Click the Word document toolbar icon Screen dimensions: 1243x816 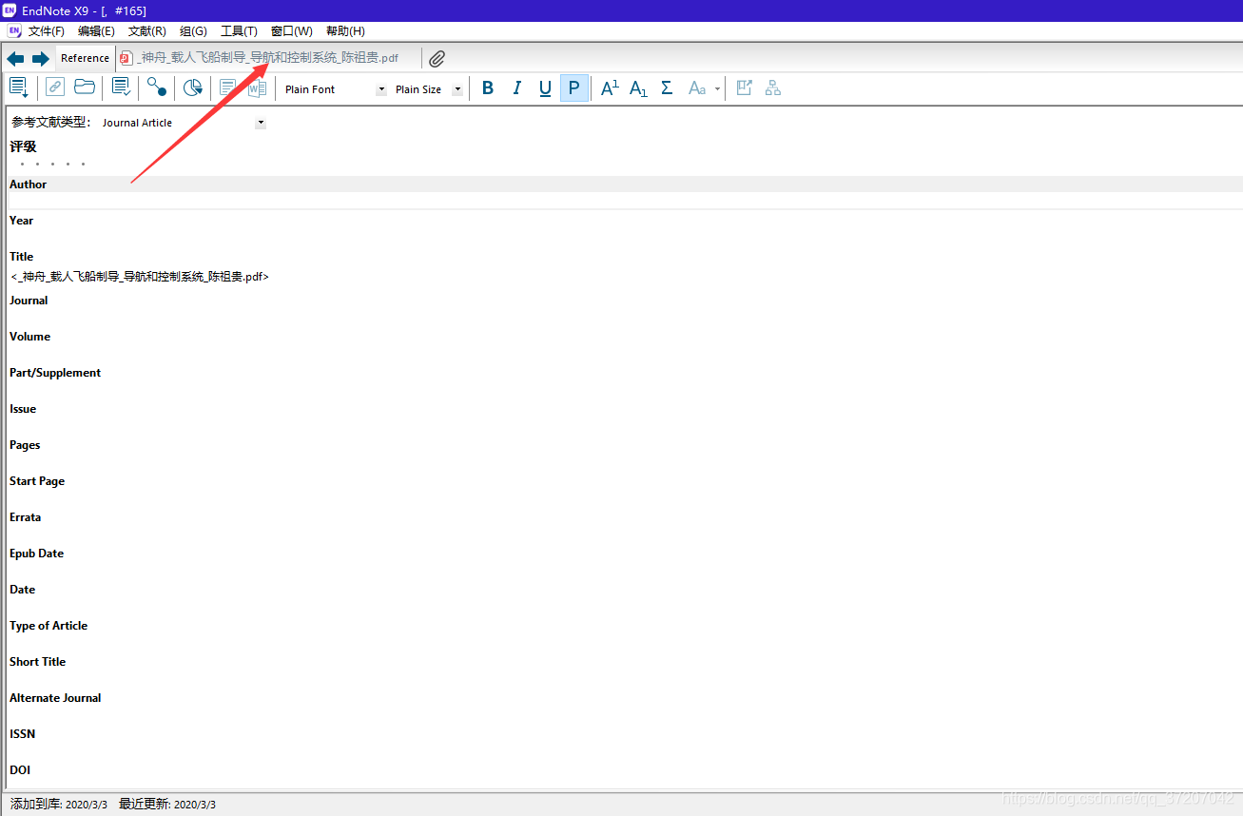(257, 87)
